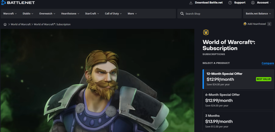Select the 12-Month Special Offer option
This screenshot has width=275, height=132.
[238, 79]
